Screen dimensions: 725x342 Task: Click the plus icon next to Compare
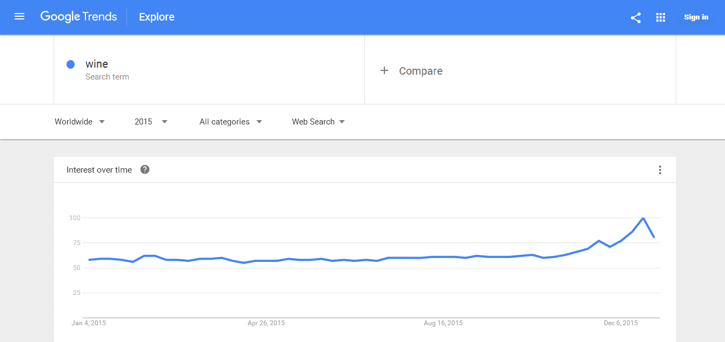[384, 70]
